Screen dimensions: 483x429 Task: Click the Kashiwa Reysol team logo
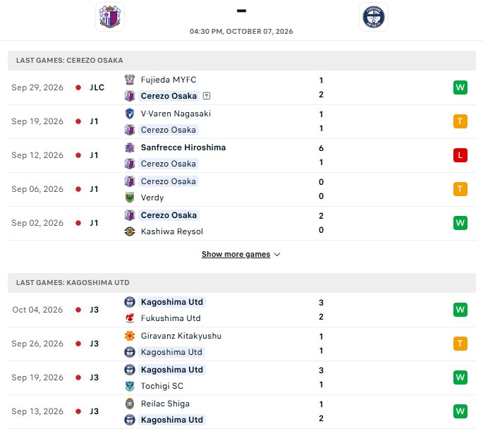130,231
